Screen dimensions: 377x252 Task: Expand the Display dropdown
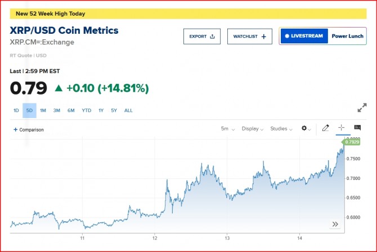click(x=253, y=129)
